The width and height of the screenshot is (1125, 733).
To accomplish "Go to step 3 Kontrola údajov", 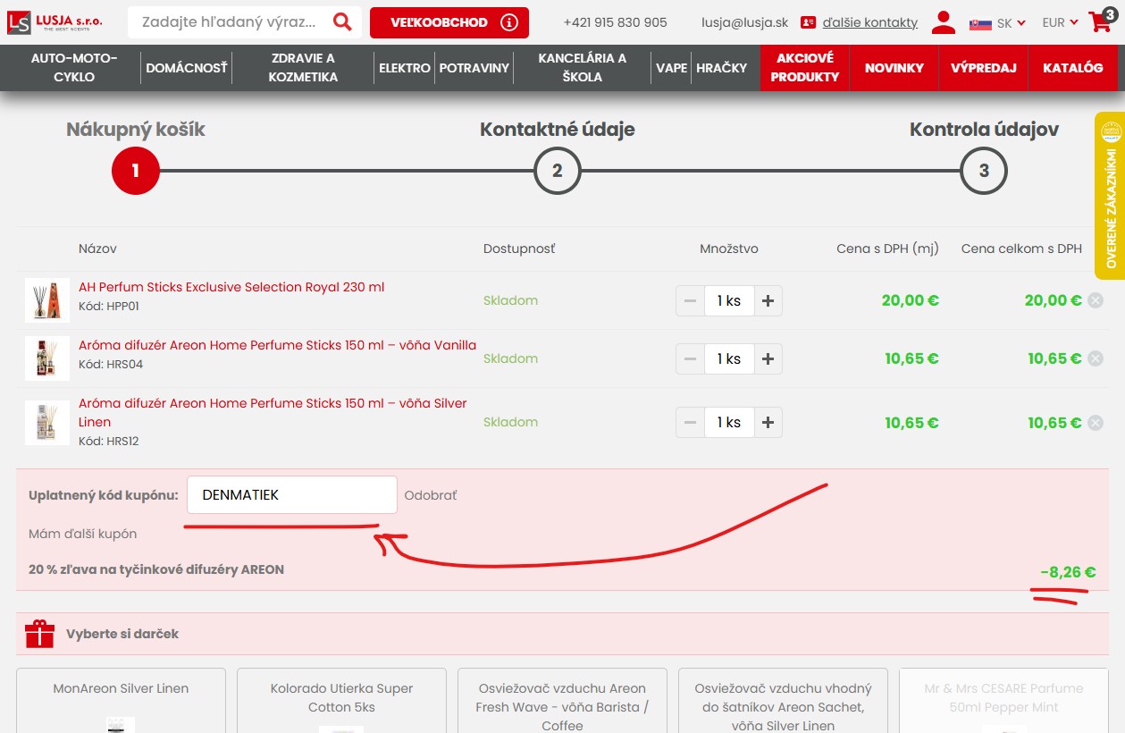I will pyautogui.click(x=984, y=170).
